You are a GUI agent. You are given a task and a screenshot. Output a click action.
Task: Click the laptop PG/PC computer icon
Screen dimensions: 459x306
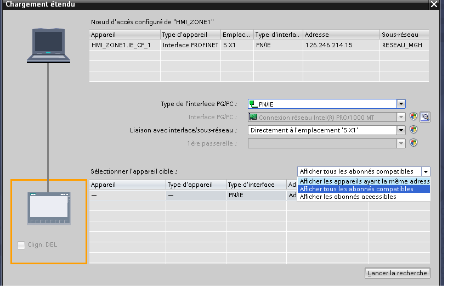click(49, 46)
